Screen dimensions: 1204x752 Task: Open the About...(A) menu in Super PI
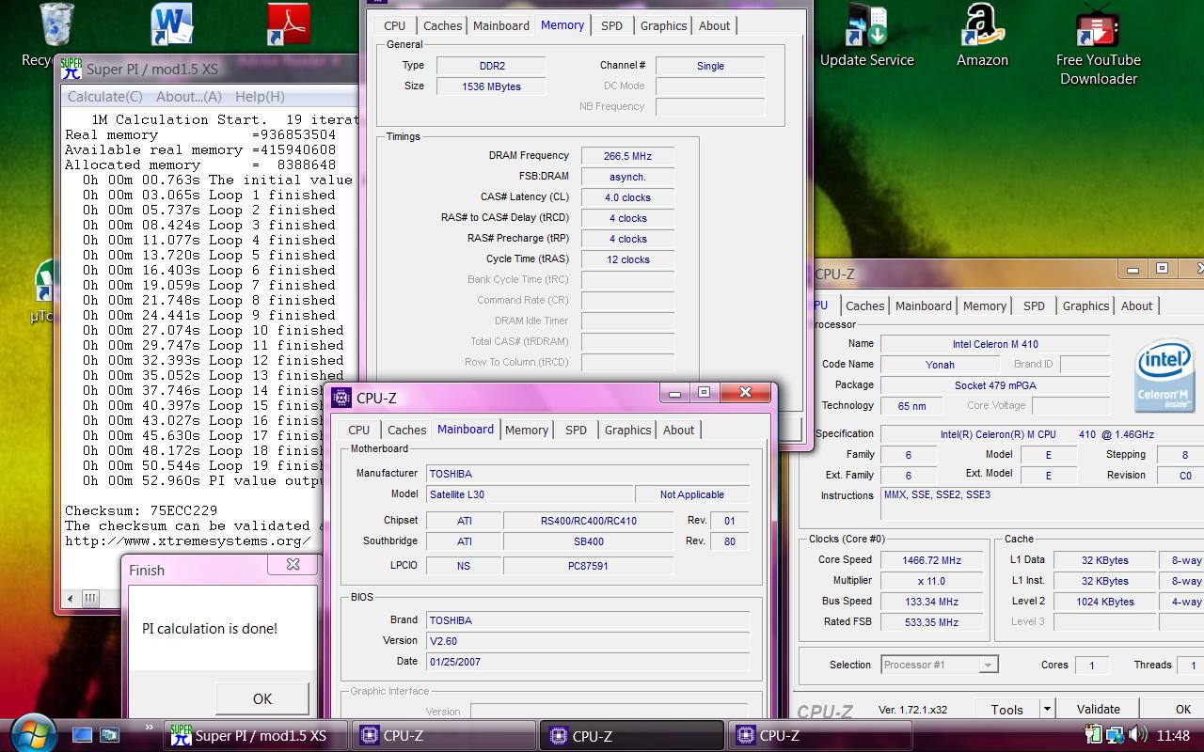coord(189,96)
